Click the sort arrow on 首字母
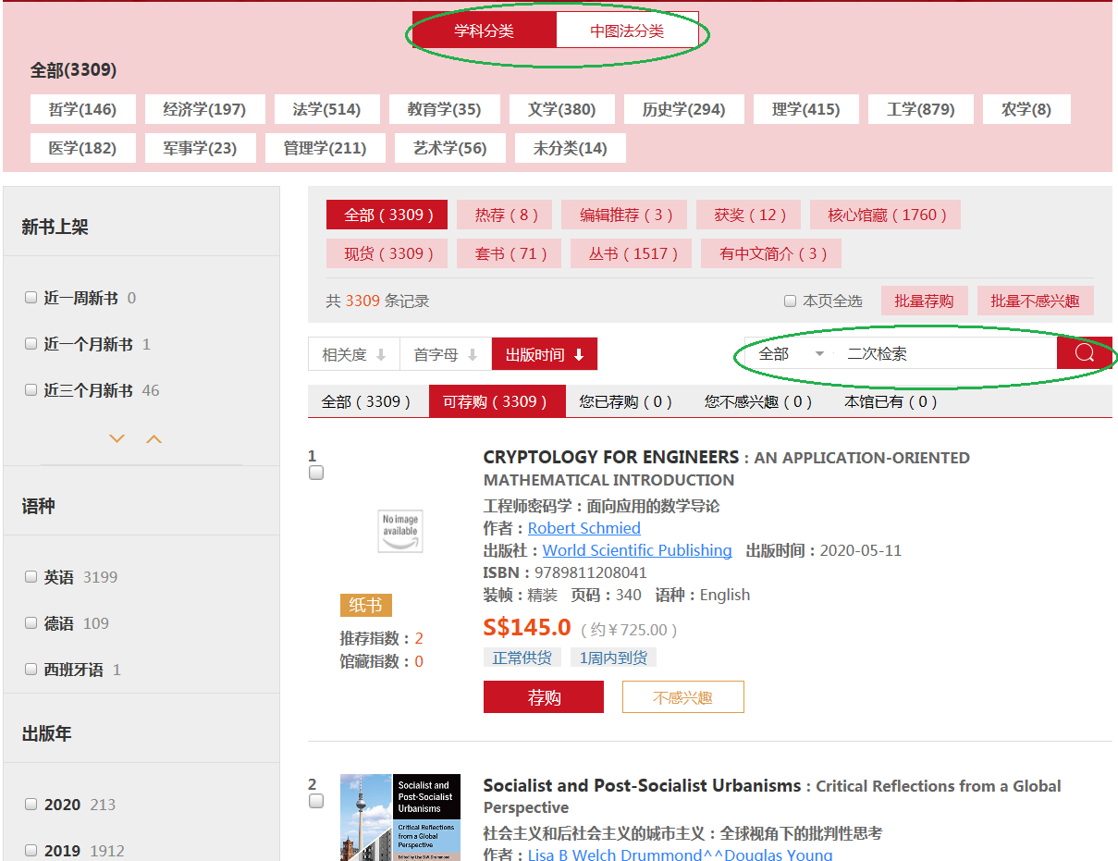Image resolution: width=1118 pixels, height=861 pixels. pos(473,355)
